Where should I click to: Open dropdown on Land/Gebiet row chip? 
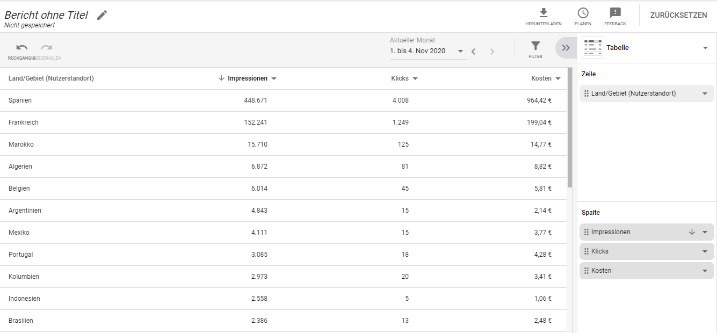click(x=705, y=93)
